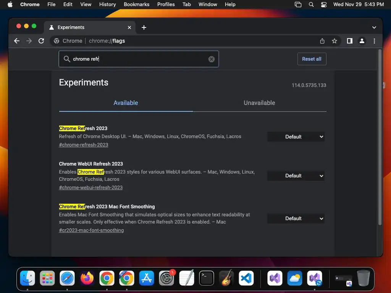Open App Store from the Dock

click(147, 278)
